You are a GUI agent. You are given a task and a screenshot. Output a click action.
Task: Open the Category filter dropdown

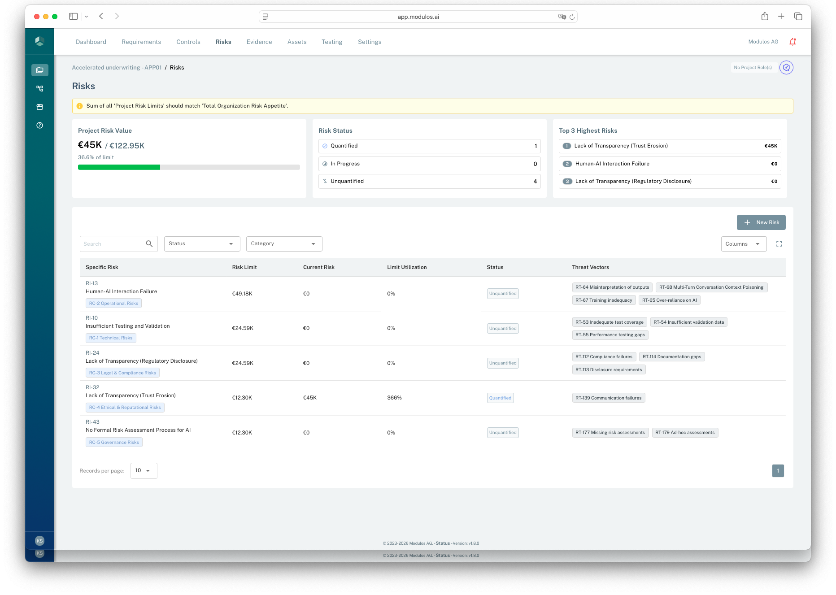pyautogui.click(x=284, y=243)
